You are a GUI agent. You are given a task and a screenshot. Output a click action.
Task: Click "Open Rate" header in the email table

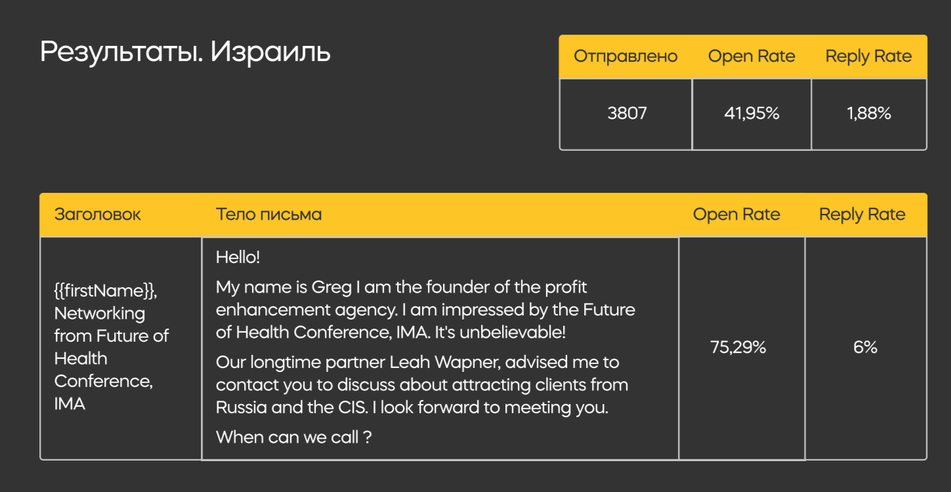[x=736, y=215]
